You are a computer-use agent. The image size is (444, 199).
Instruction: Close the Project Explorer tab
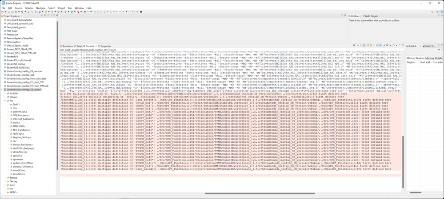coord(21,16)
